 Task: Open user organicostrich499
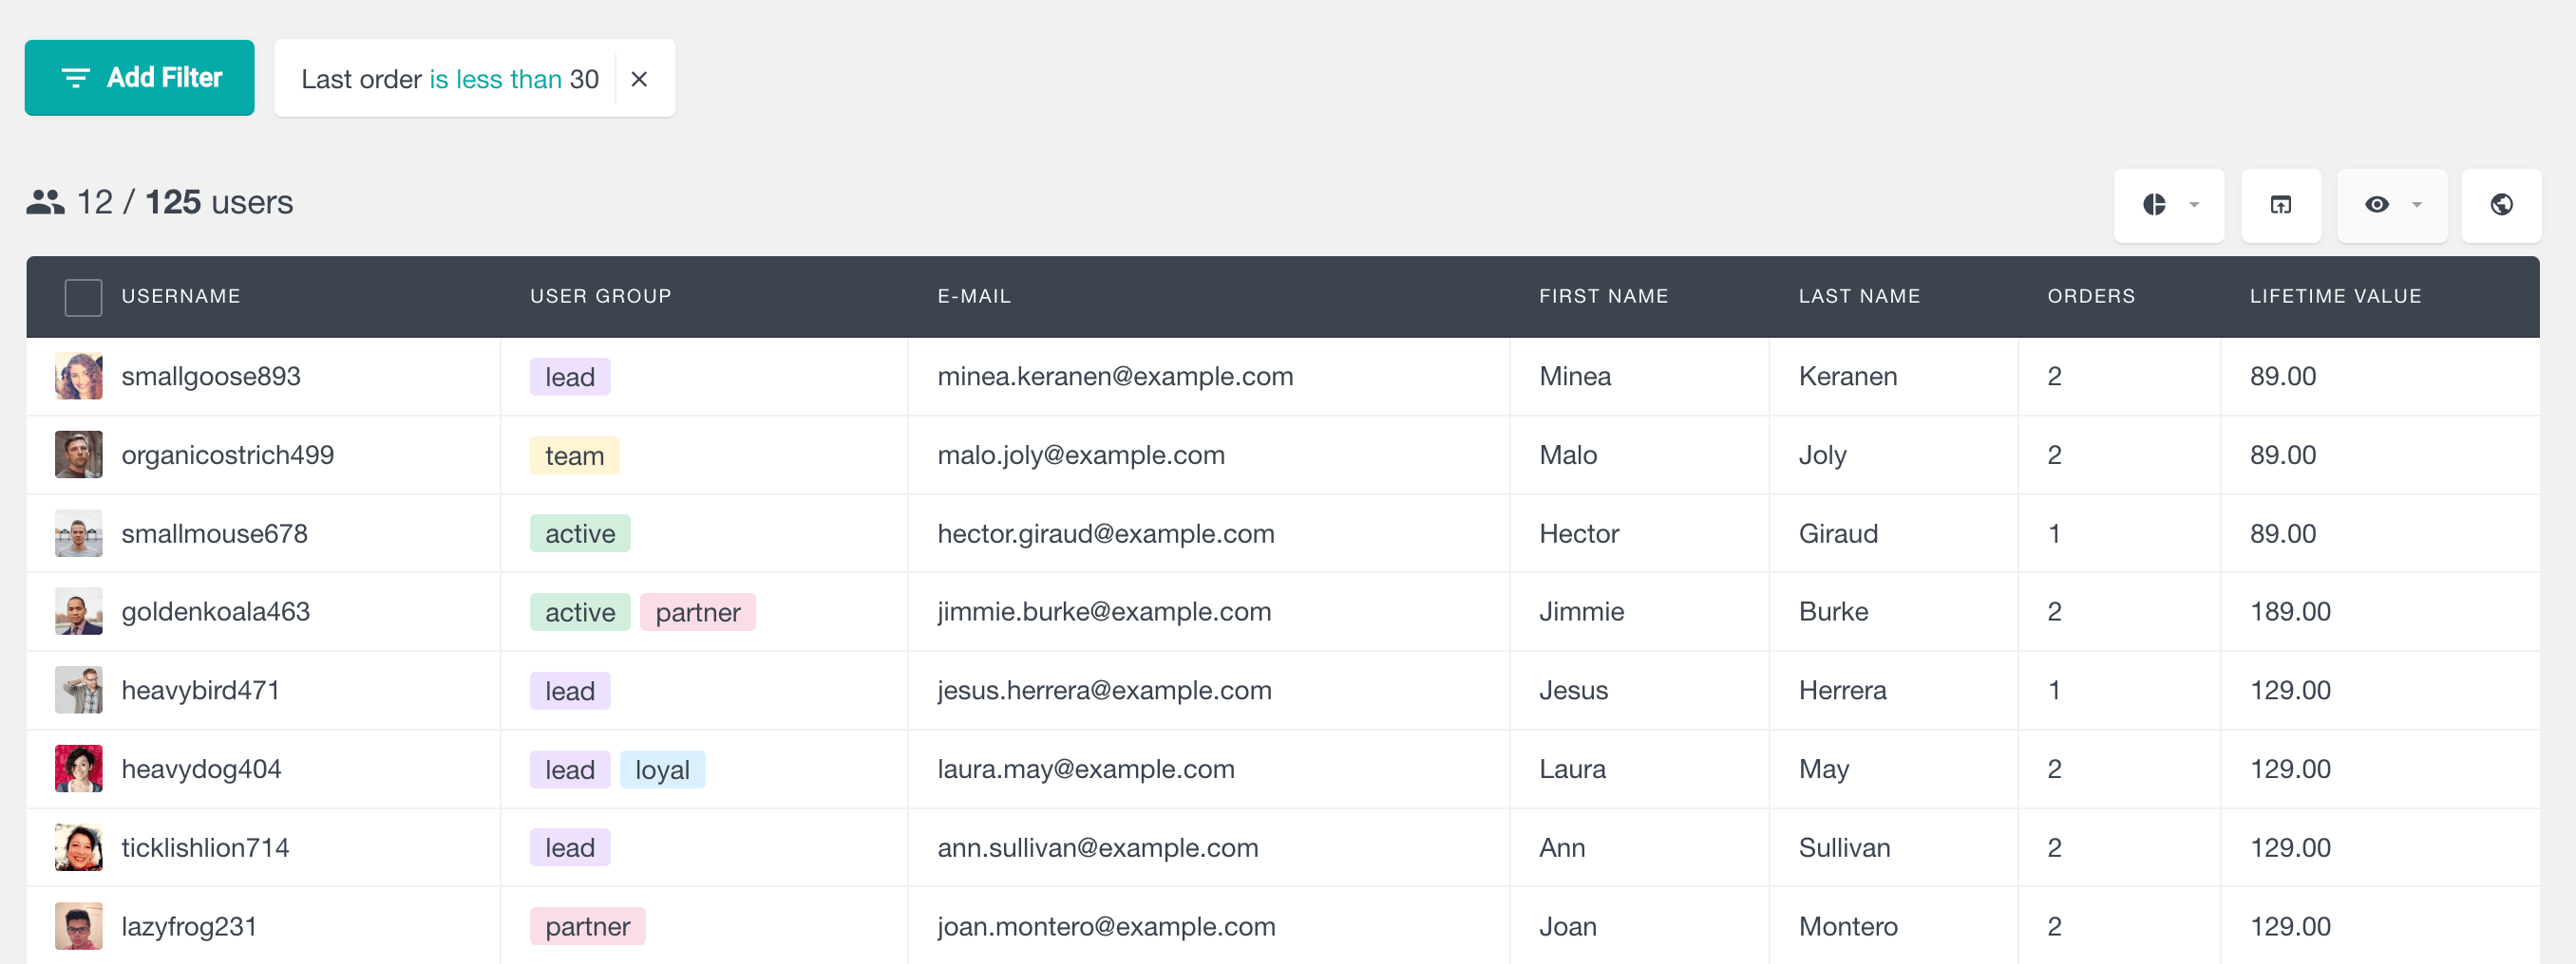pyautogui.click(x=228, y=455)
